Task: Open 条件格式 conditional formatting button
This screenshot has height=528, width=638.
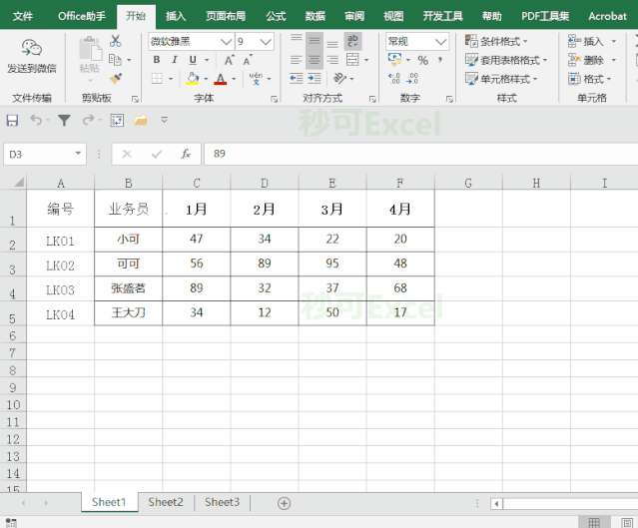Action: 496,41
